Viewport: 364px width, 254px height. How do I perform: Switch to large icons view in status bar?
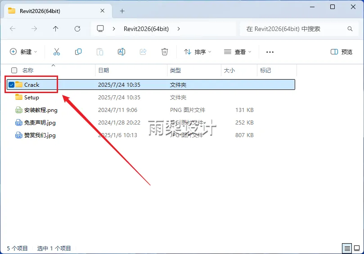point(357,248)
